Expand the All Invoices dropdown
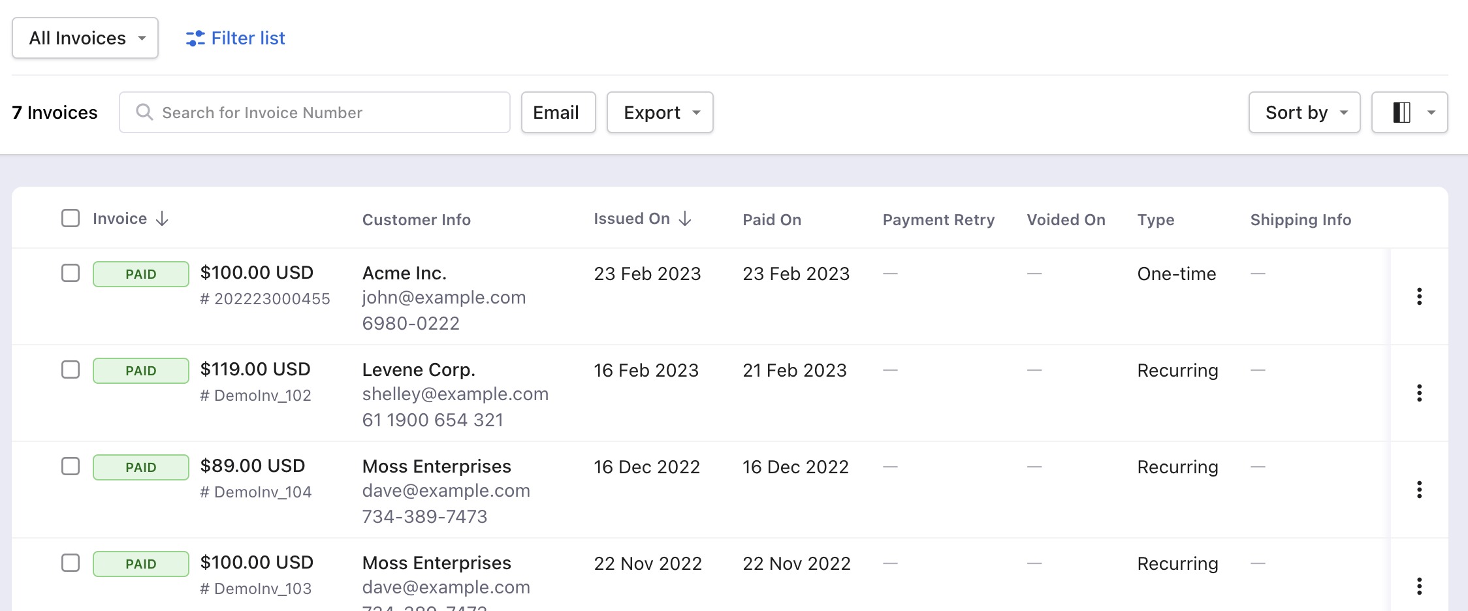1468x611 pixels. point(86,38)
